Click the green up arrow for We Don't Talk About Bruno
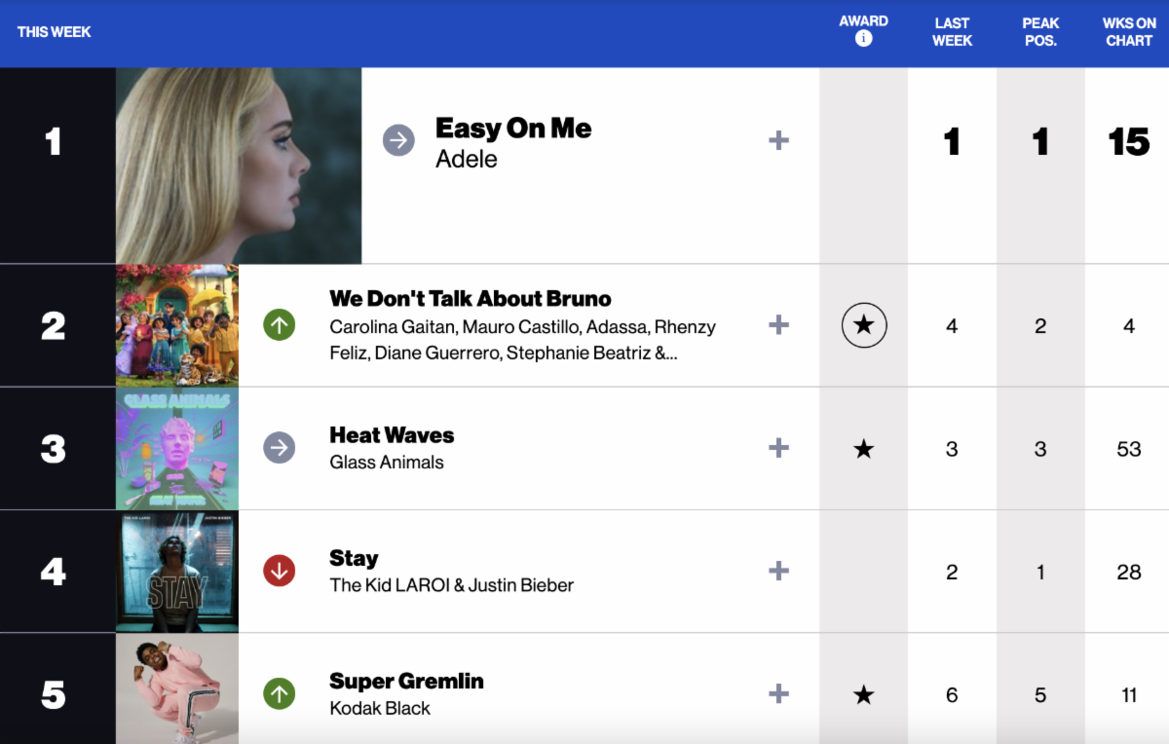Image resolution: width=1169 pixels, height=744 pixels. click(280, 325)
